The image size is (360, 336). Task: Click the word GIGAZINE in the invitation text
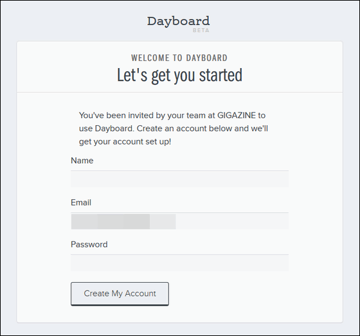click(237, 115)
